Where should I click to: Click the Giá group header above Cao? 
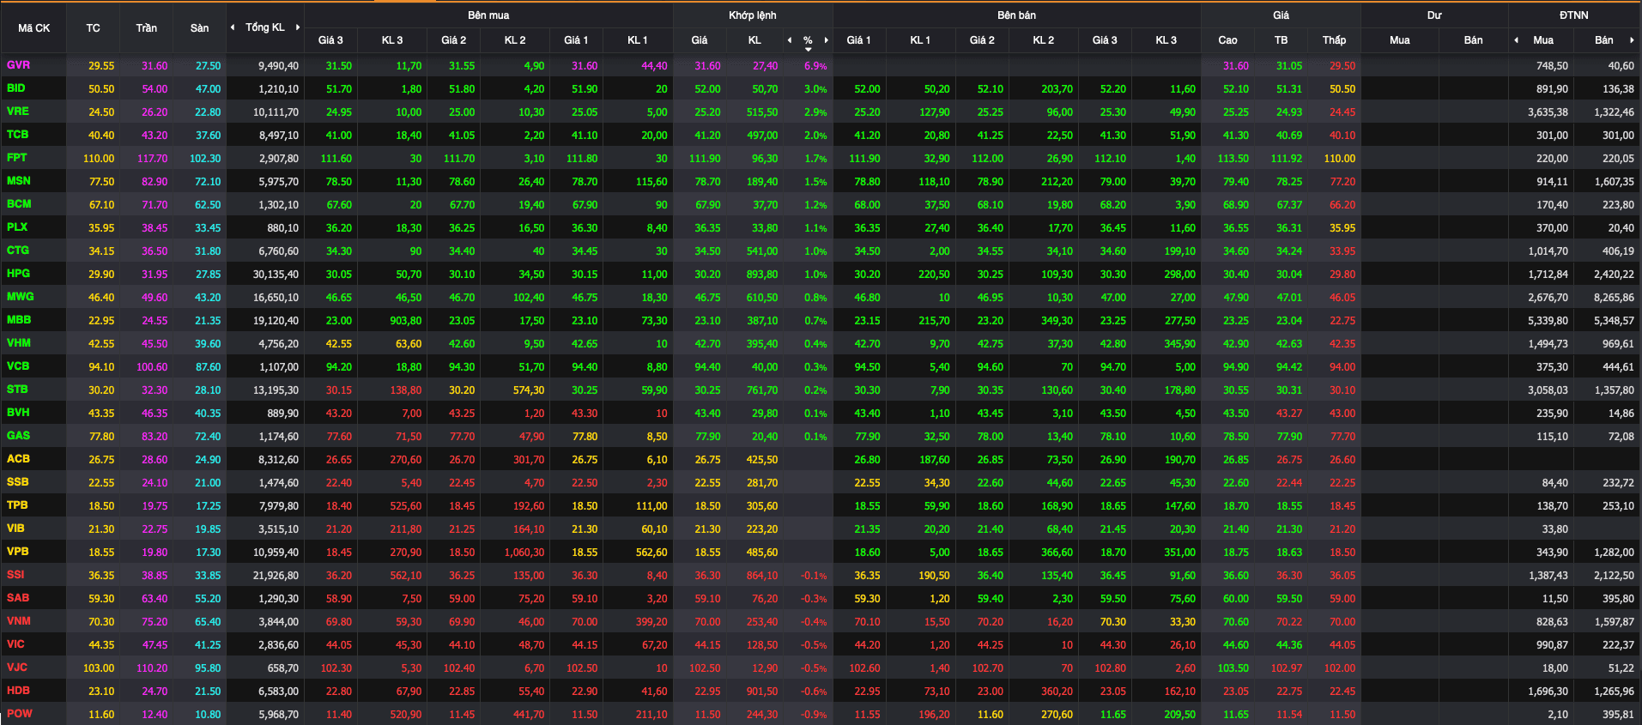1281,15
